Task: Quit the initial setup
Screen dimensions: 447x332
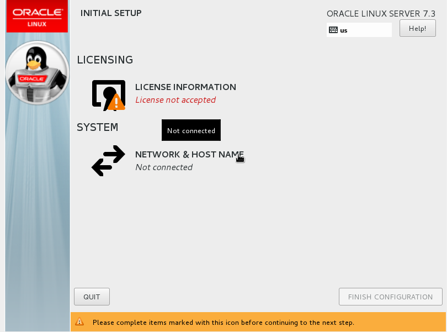Action: (92, 297)
